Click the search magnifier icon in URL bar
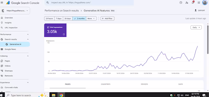Viewport: 209px width, 97px height. (x=48, y=3)
